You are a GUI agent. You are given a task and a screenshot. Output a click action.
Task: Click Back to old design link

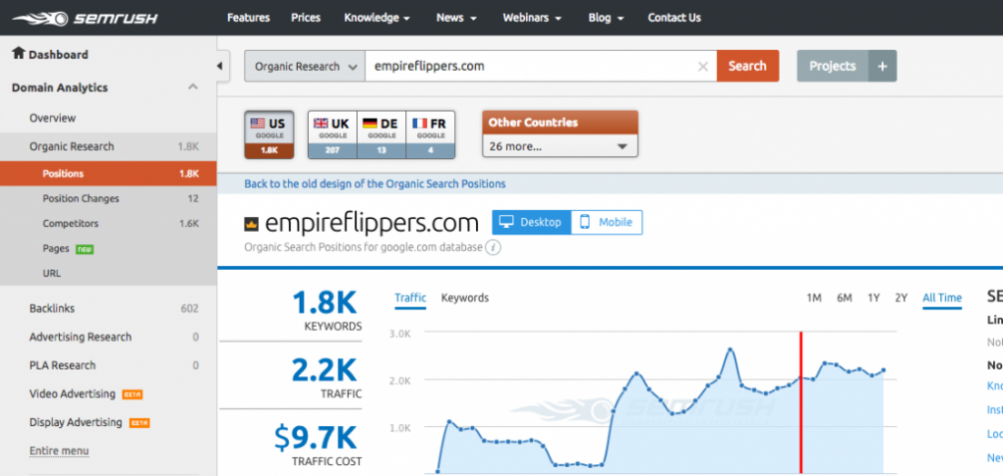[x=375, y=184]
